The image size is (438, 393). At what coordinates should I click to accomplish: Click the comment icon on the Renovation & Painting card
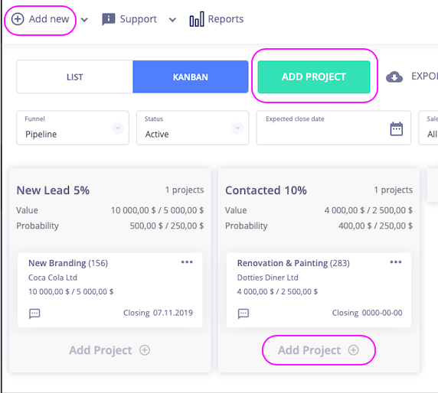(x=244, y=313)
